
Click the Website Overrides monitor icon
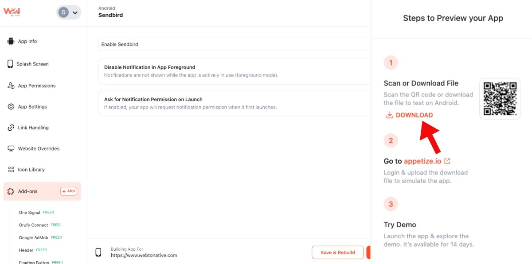pos(11,149)
